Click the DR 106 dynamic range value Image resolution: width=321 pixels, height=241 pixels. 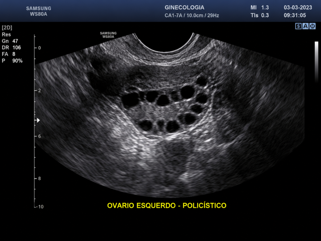tap(11, 48)
